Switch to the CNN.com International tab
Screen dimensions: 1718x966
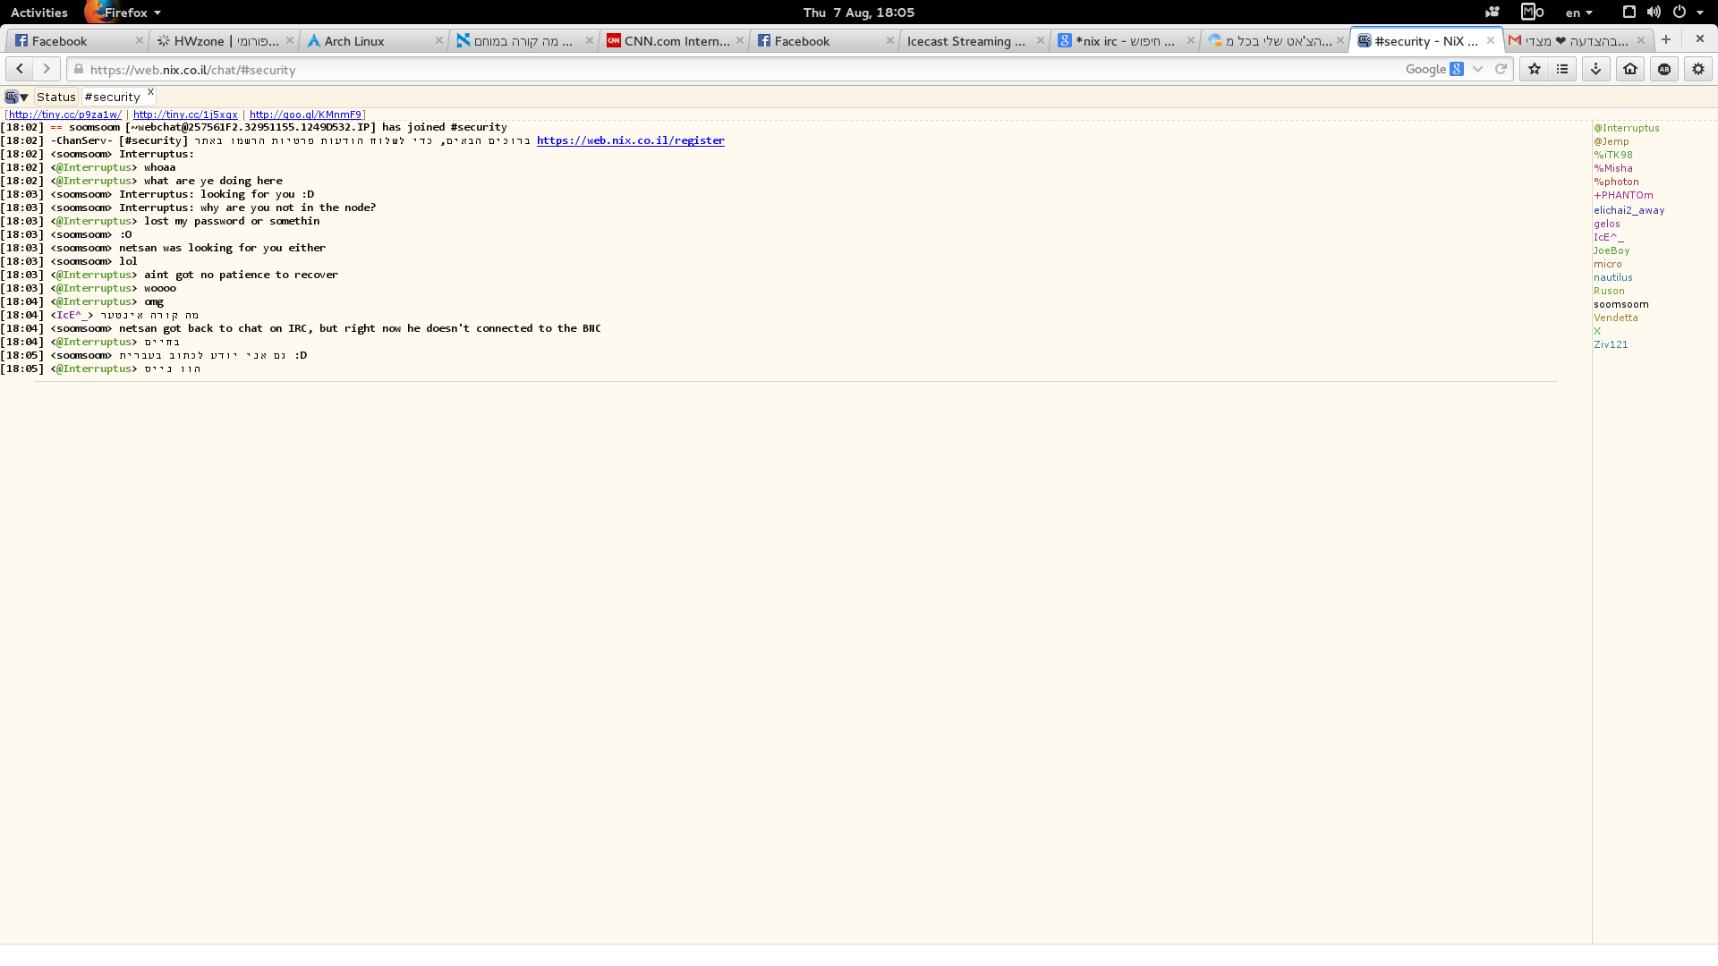point(676,40)
